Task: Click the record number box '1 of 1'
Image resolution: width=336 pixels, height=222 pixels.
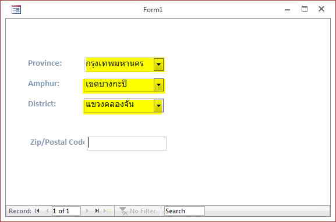Action: coord(66,211)
